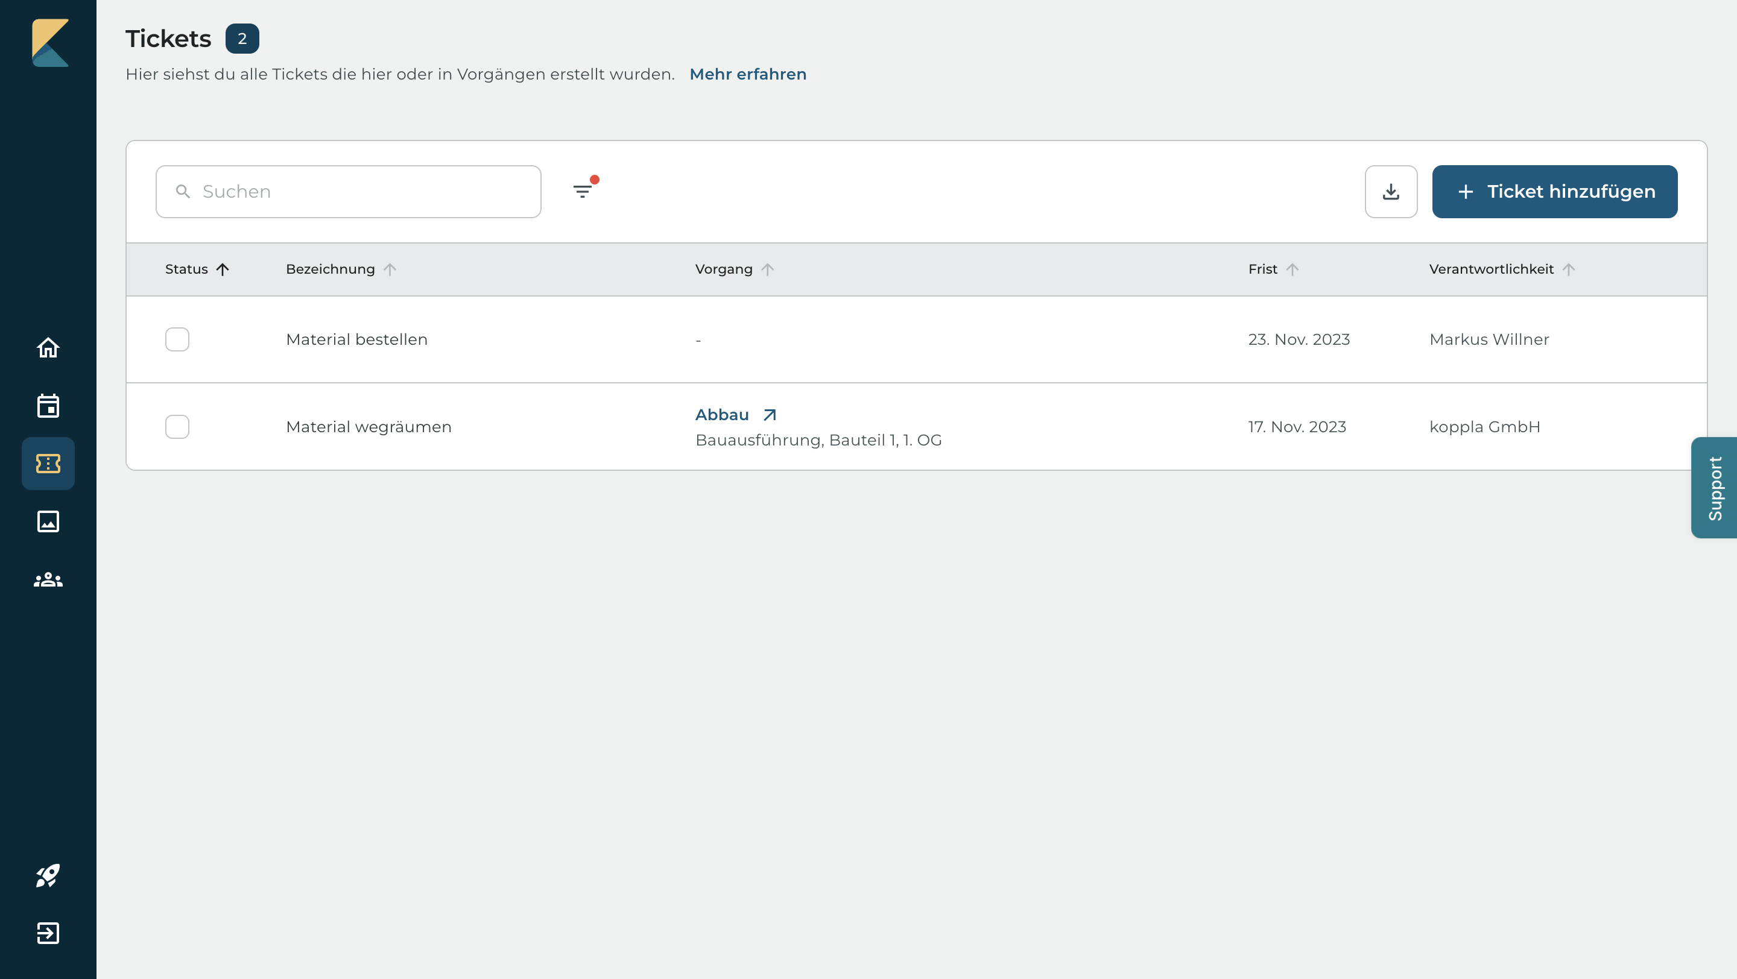
Task: Sort table by Frist column
Action: [x=1274, y=269]
